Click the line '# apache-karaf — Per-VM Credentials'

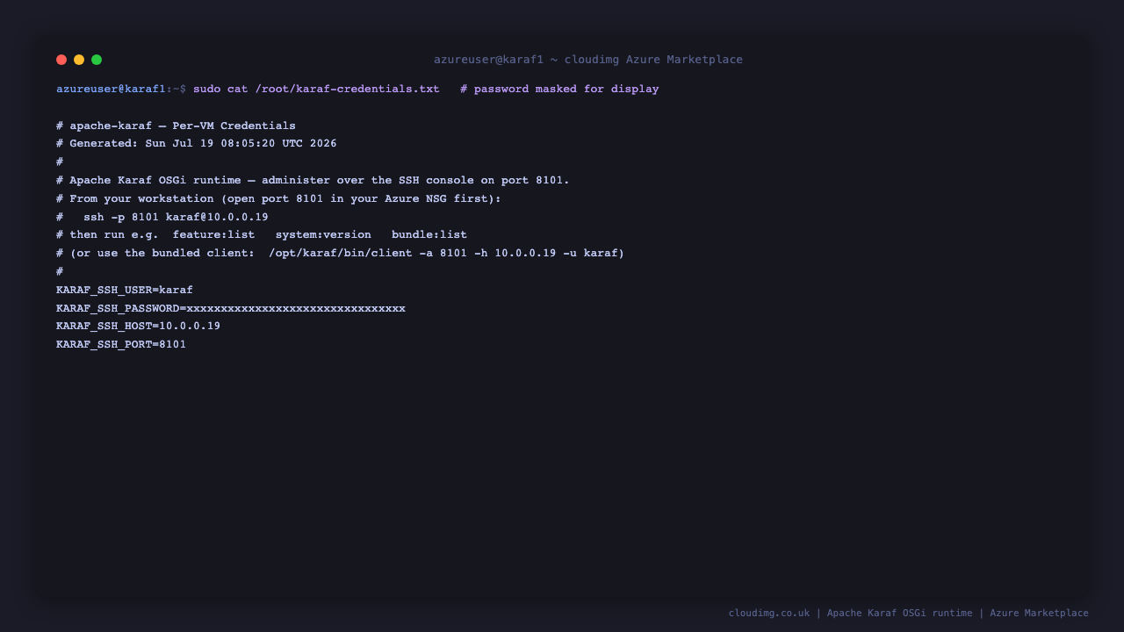(176, 126)
